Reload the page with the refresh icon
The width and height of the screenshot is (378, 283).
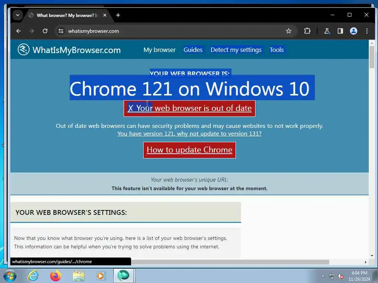pyautogui.click(x=45, y=31)
